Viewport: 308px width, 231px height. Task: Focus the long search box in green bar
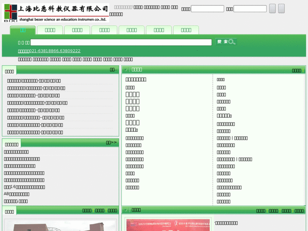tap(121, 42)
